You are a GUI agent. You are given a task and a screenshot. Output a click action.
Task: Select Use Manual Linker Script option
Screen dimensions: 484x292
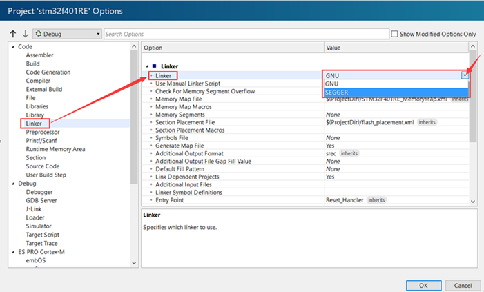188,84
